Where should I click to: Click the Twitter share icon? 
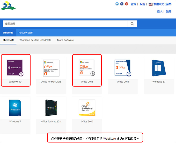(117, 4)
